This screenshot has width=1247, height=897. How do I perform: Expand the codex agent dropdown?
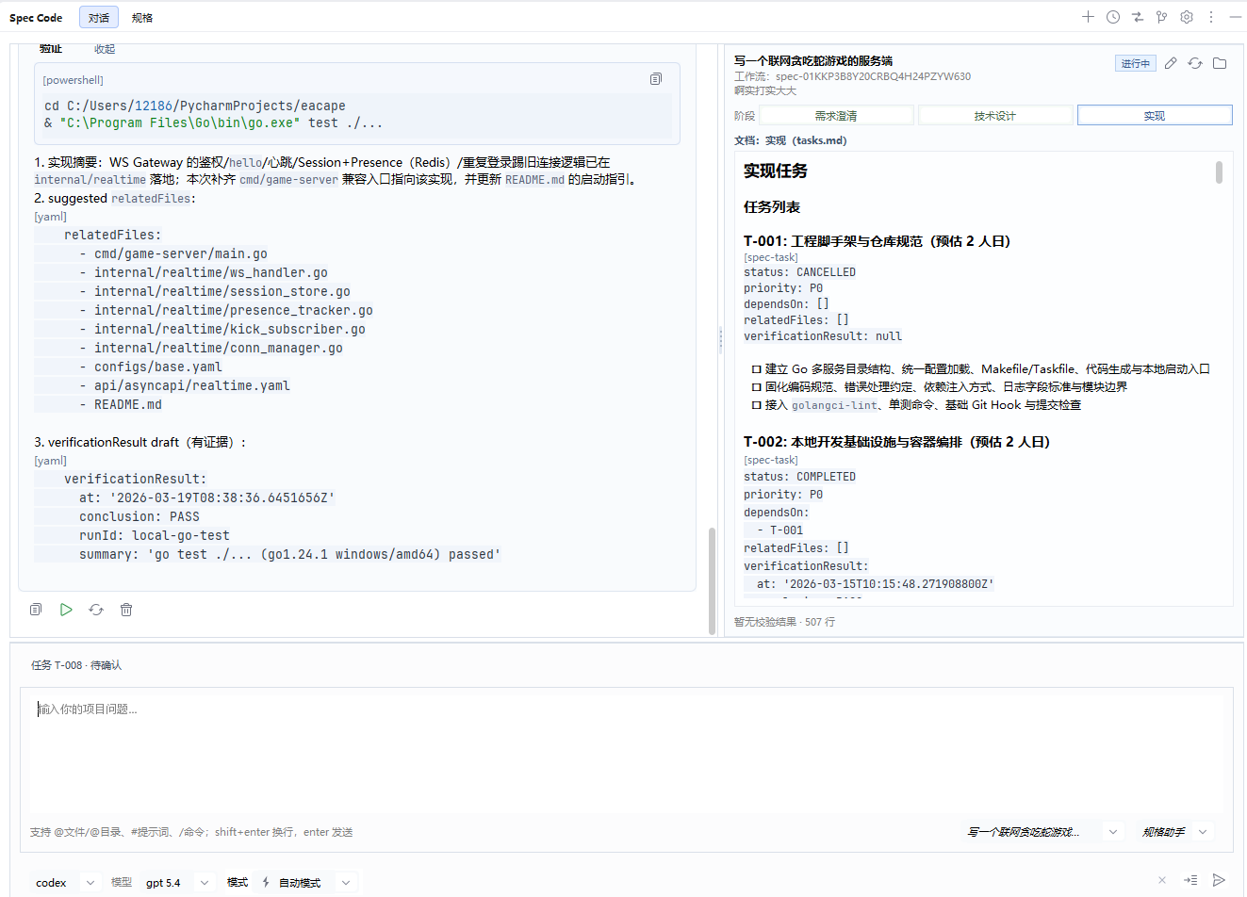pos(65,883)
